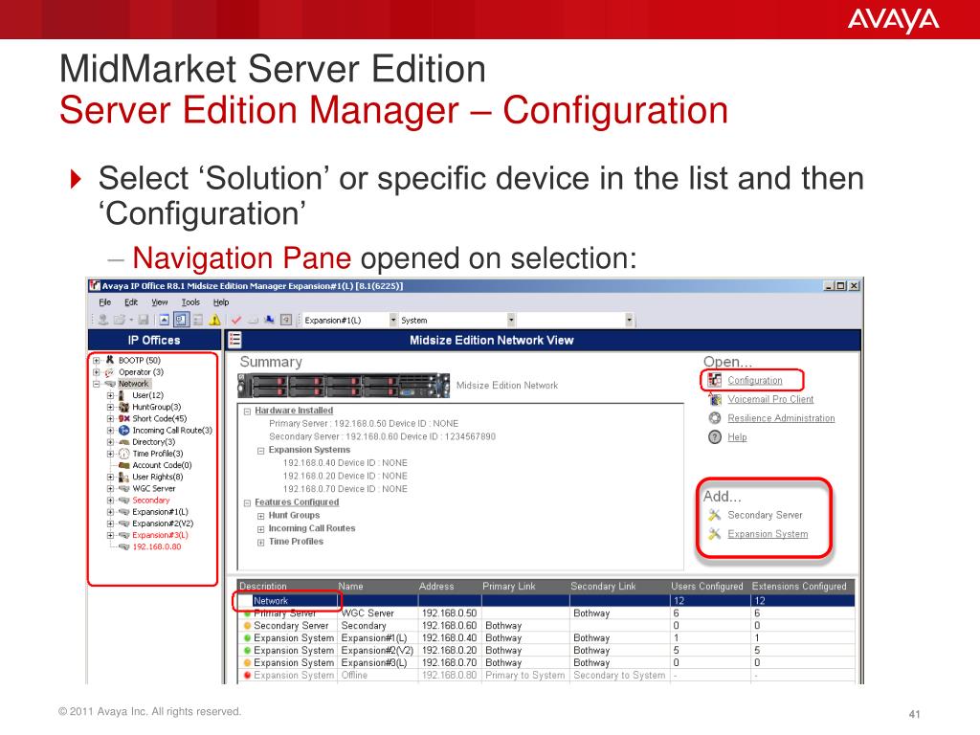Screen dimensions: 980x735
Task: Expand Incoming Call Routes under Features Configured
Action: coord(260,529)
